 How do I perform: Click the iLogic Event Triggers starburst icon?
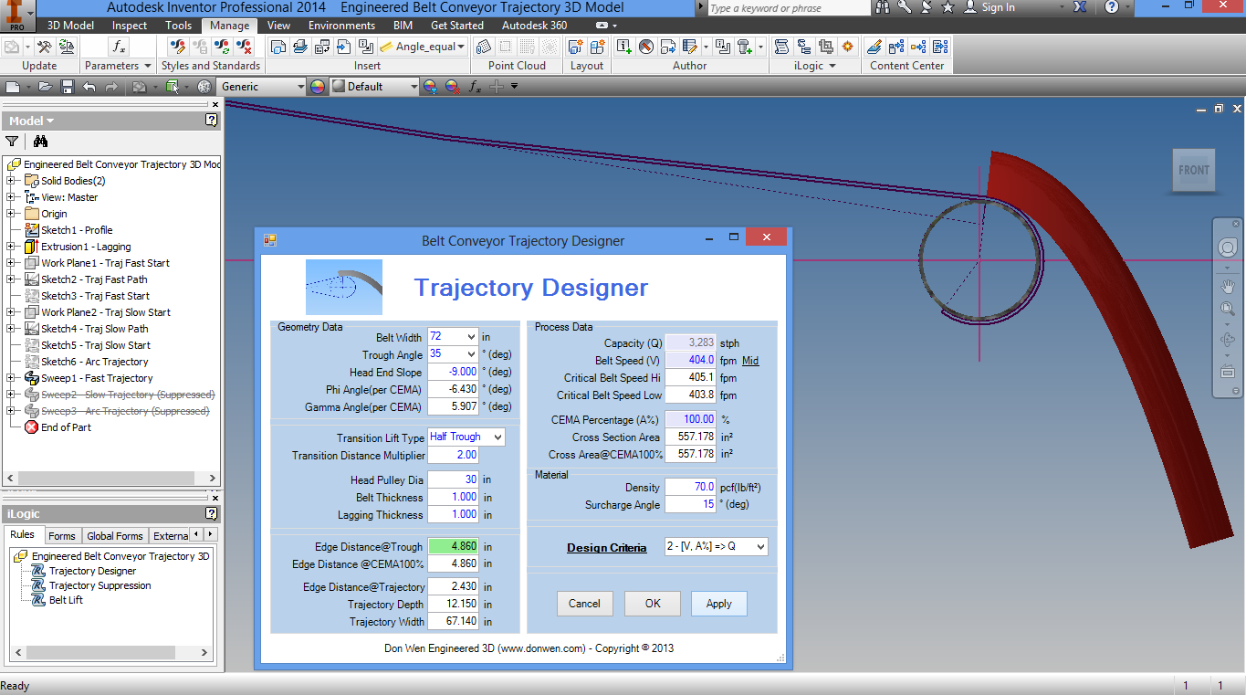848,47
